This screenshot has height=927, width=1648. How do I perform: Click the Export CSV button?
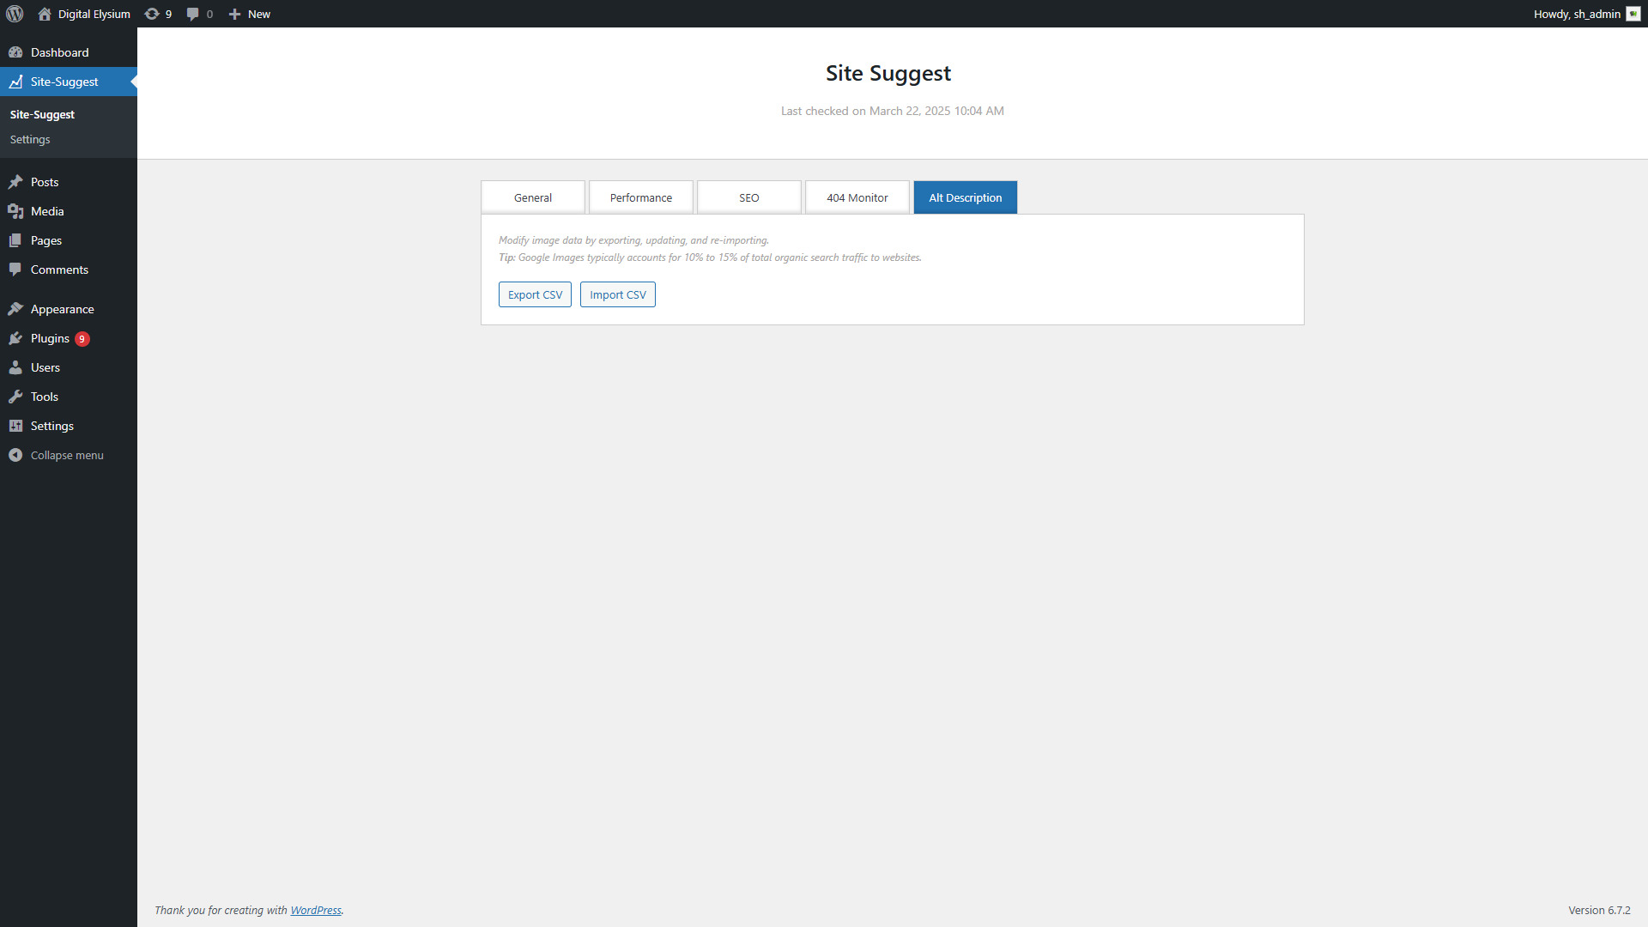click(535, 294)
